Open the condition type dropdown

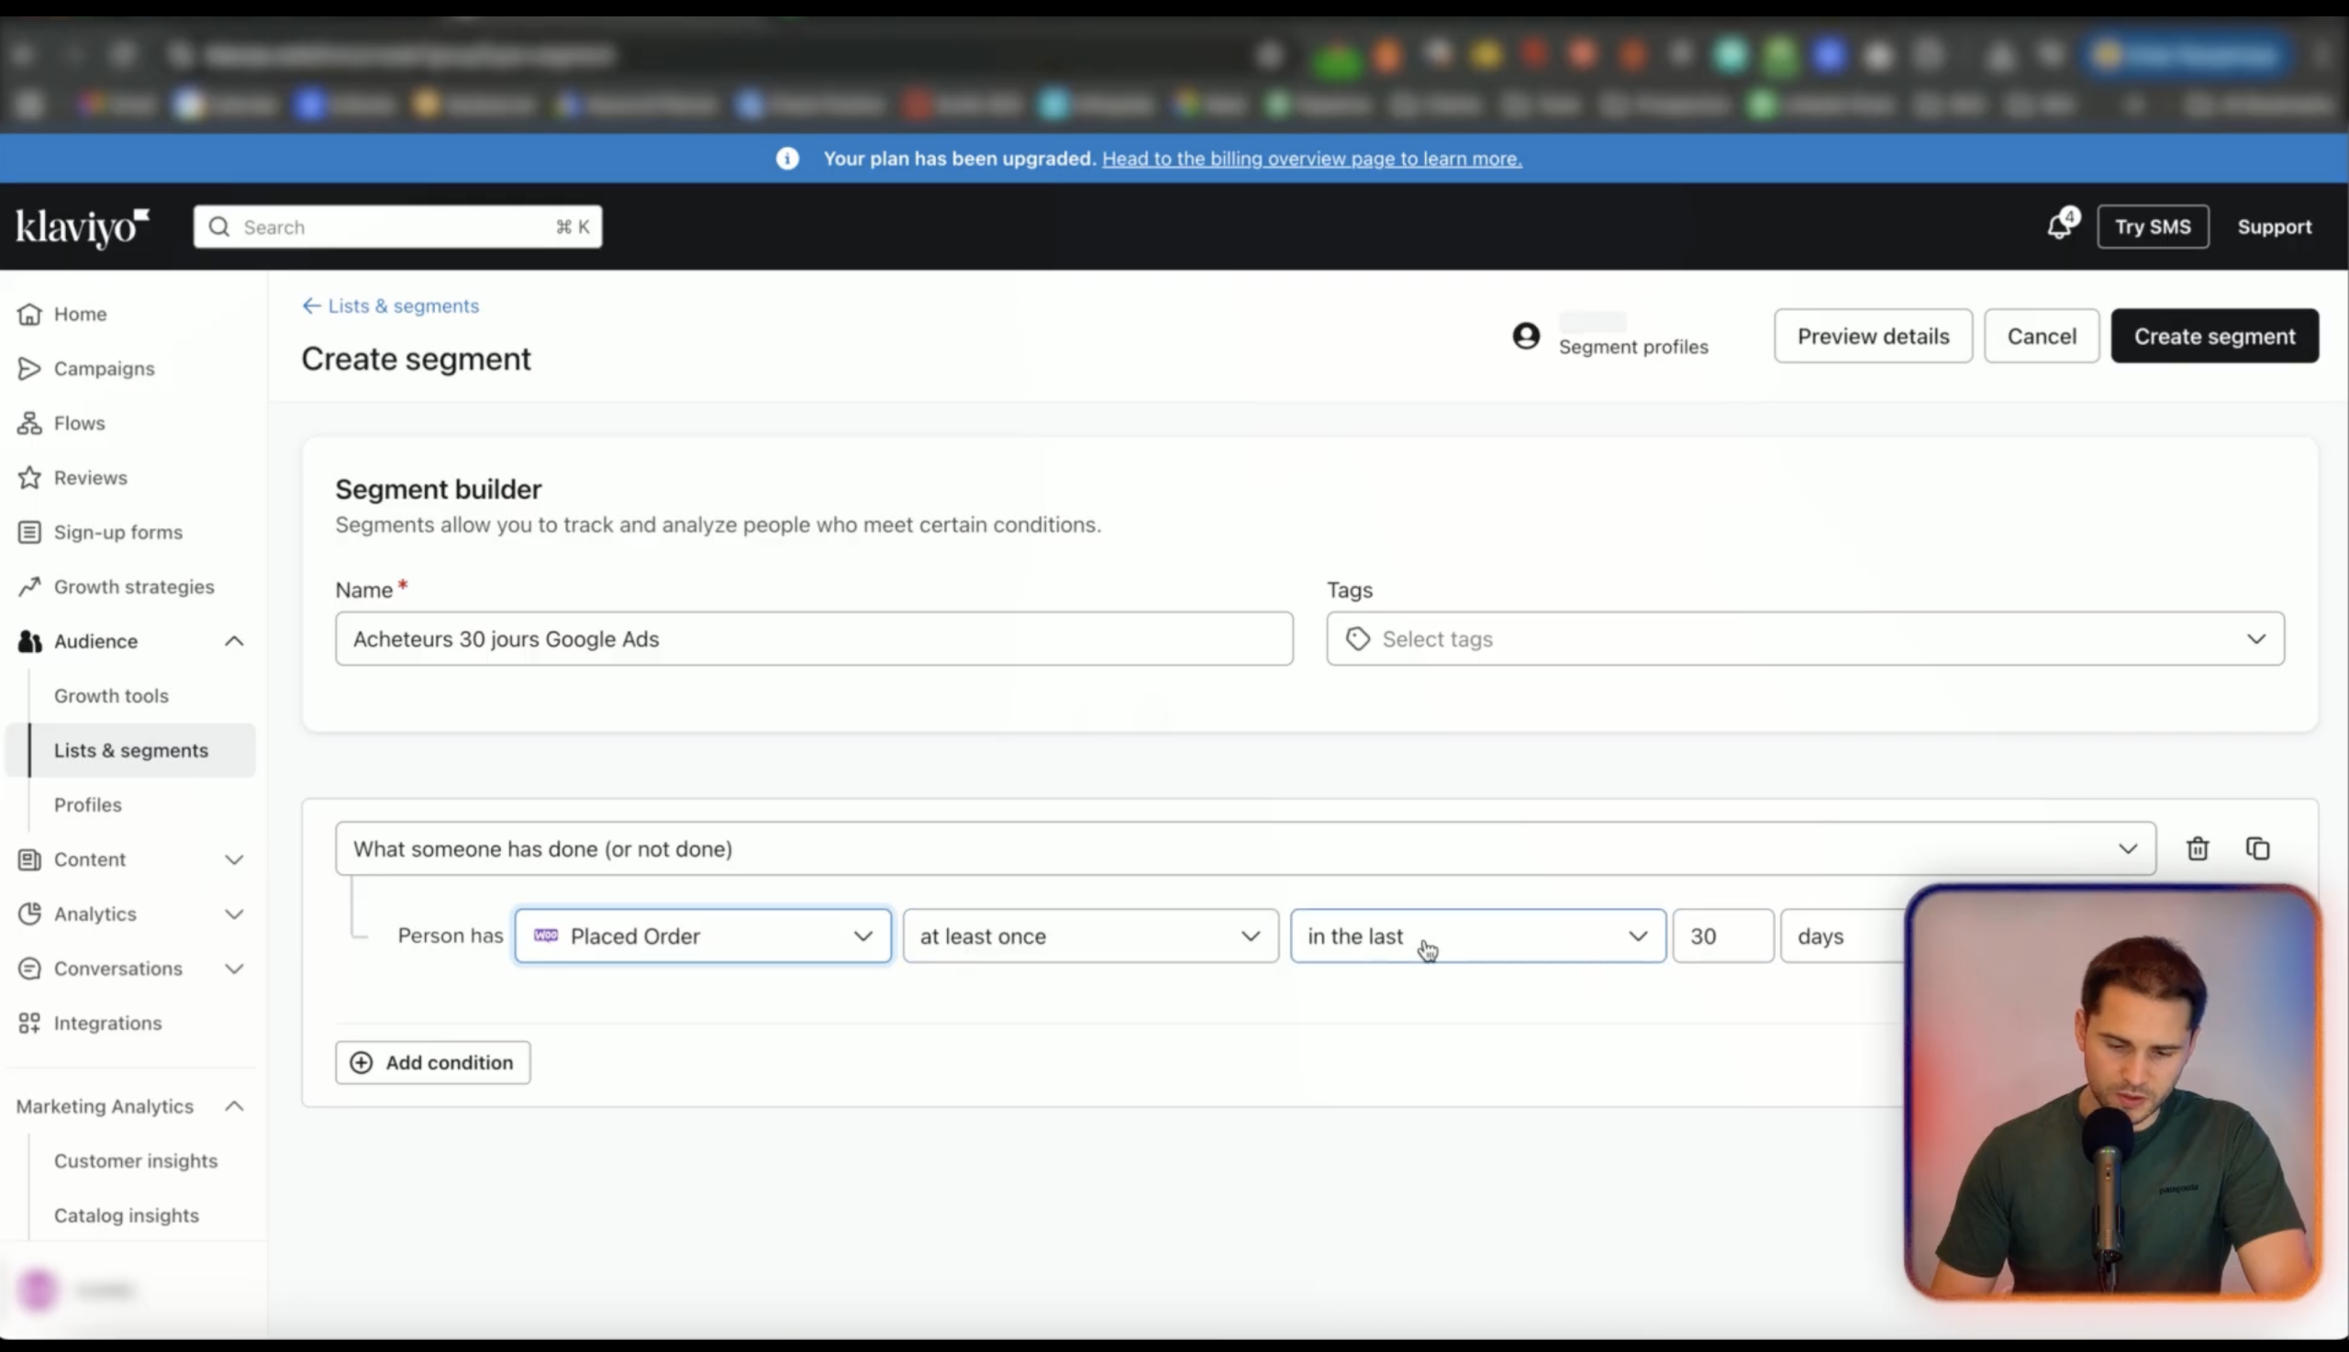click(x=1244, y=848)
